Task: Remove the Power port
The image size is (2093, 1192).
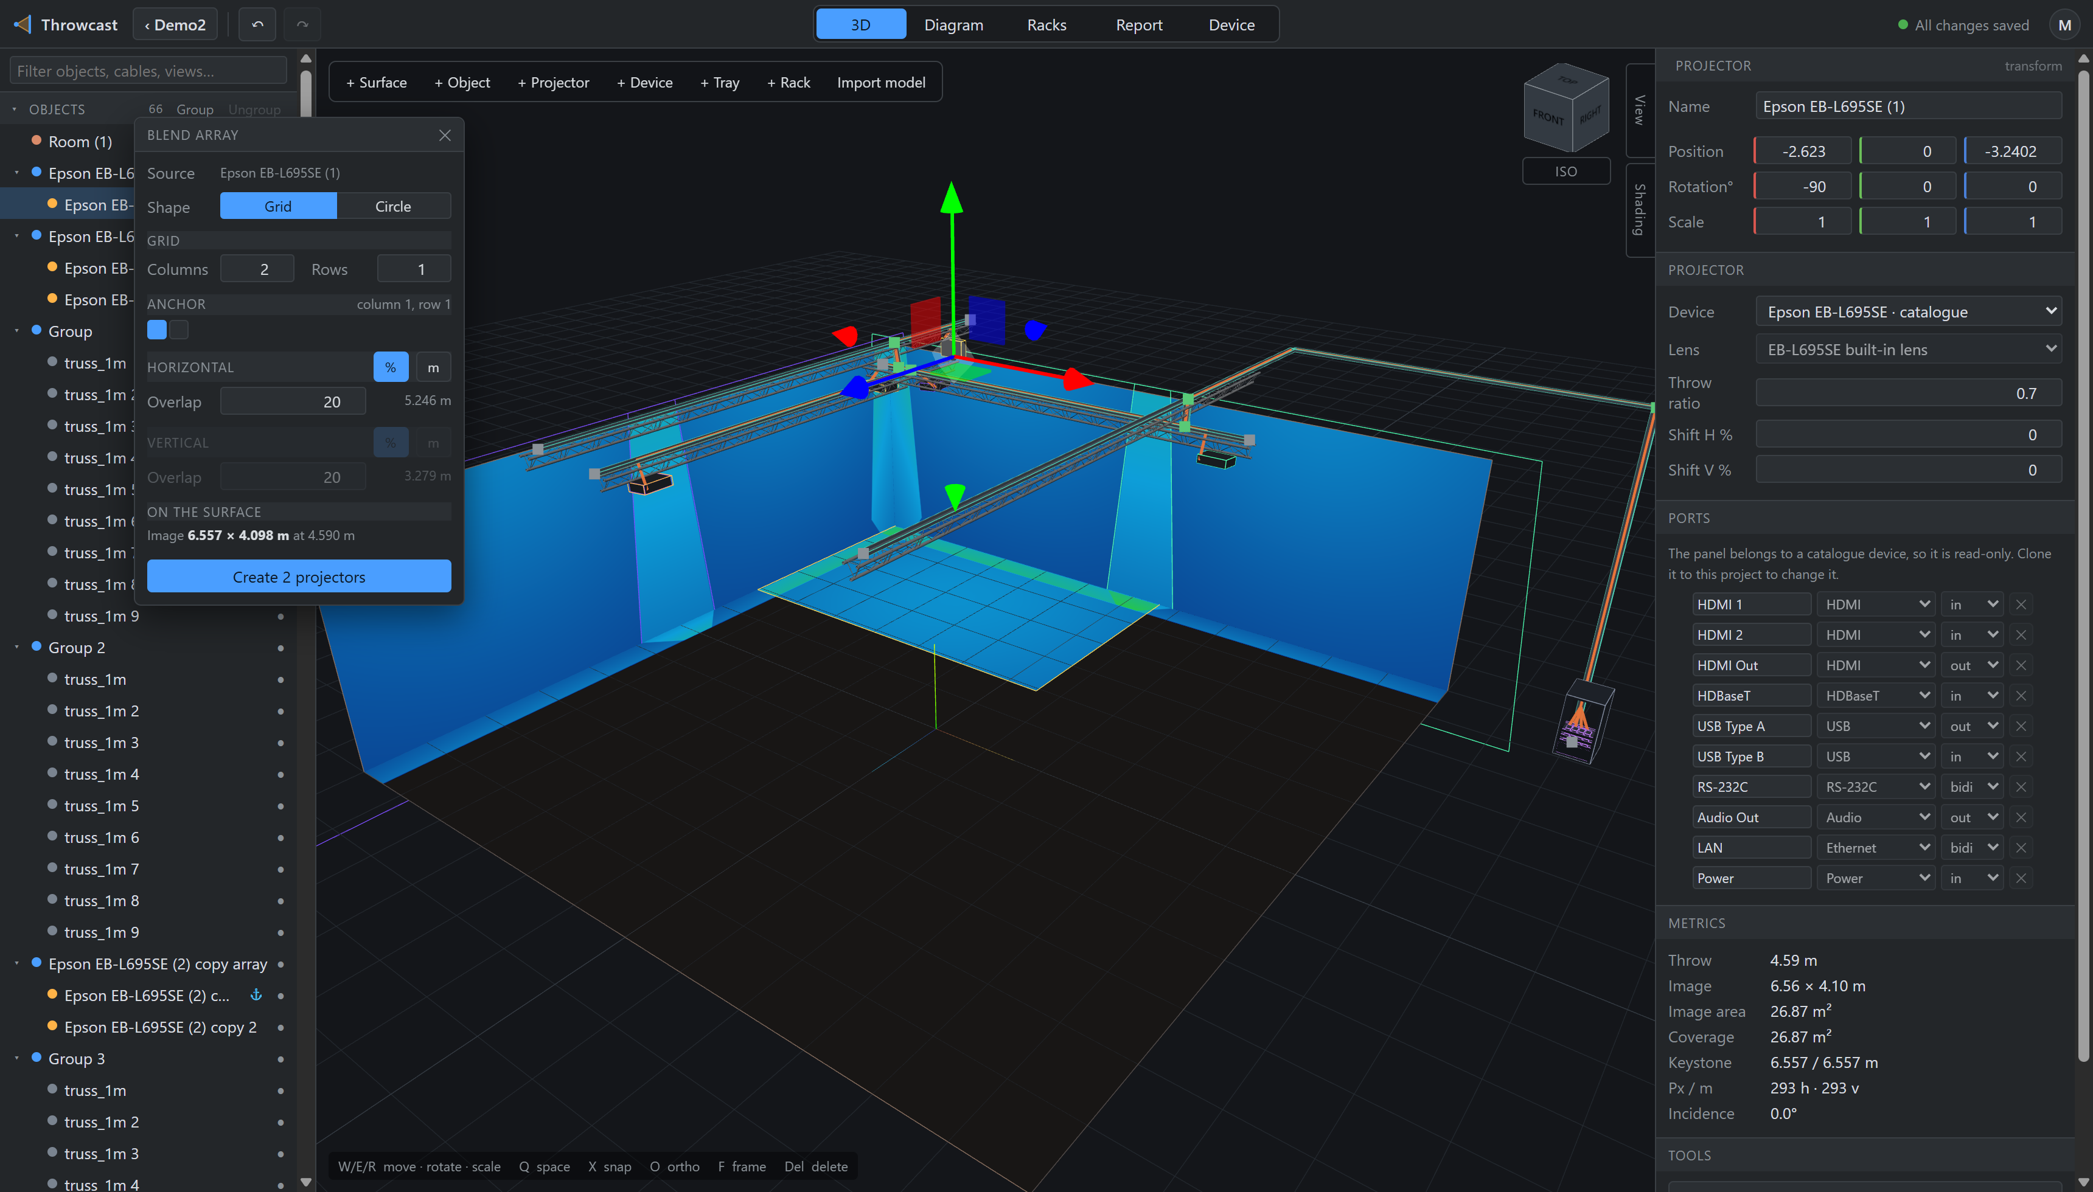Action: coord(2021,878)
